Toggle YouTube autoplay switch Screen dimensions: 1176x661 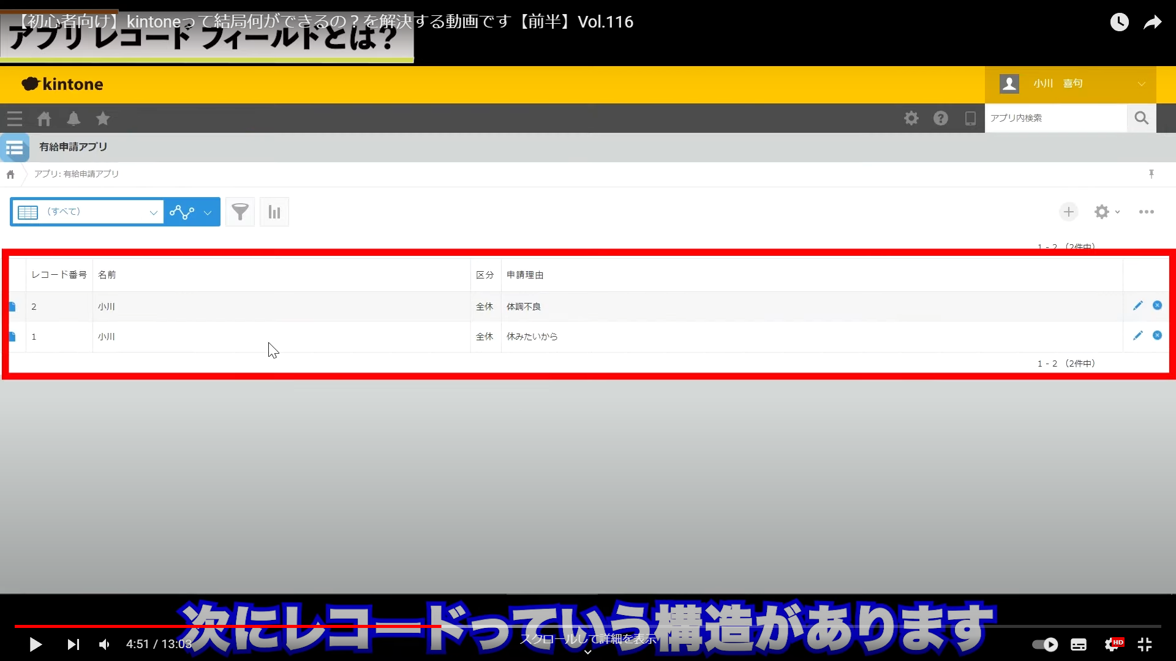point(1045,644)
